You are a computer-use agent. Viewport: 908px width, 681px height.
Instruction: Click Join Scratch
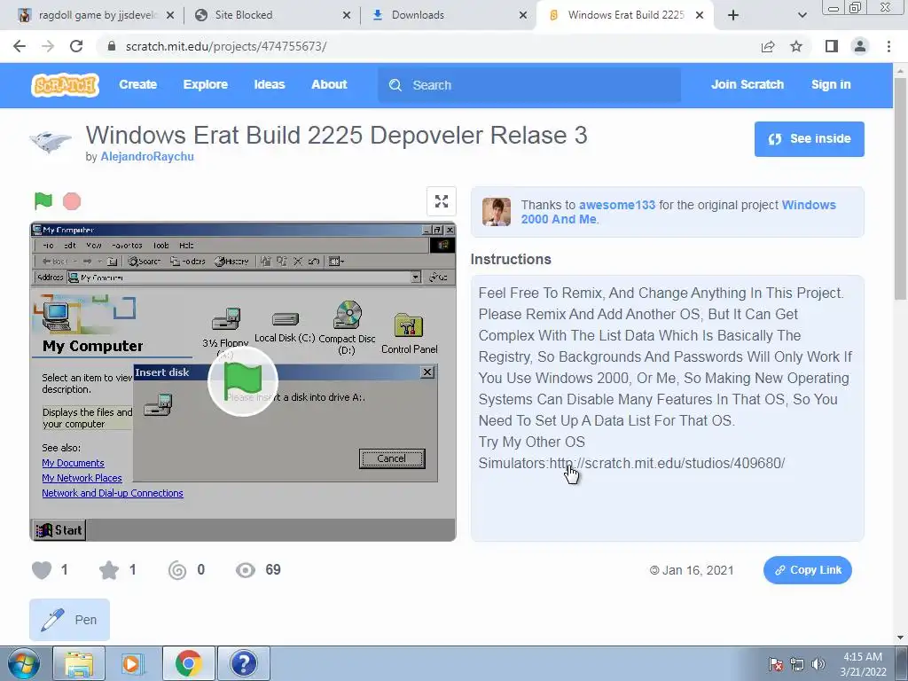coord(747,84)
